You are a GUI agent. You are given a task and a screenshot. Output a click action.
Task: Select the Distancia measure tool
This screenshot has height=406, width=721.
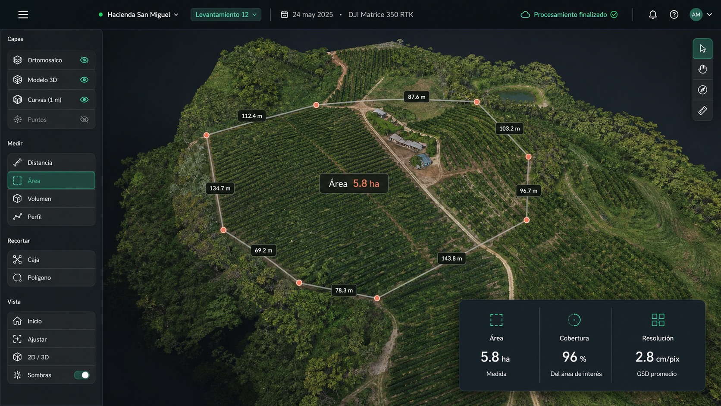coord(51,163)
